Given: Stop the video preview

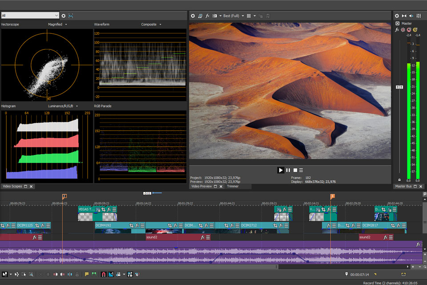Looking at the screenshot, I should coord(295,170).
